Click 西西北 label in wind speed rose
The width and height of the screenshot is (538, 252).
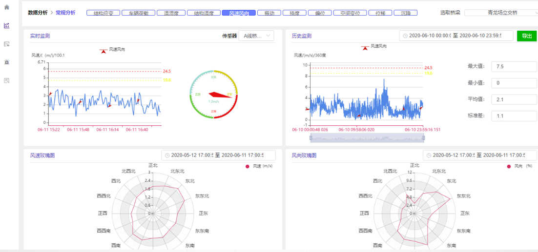[x=104, y=196]
